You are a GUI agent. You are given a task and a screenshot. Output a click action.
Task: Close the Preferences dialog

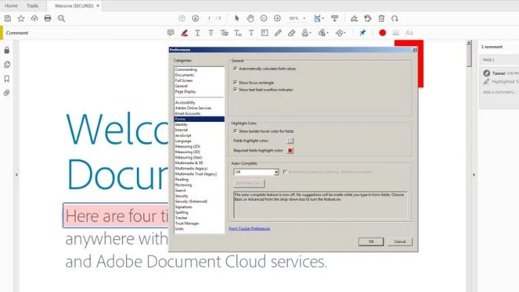414,50
